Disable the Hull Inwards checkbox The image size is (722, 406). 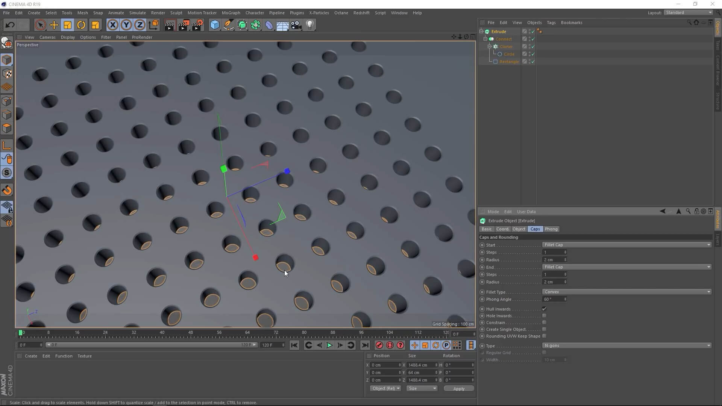(x=544, y=309)
